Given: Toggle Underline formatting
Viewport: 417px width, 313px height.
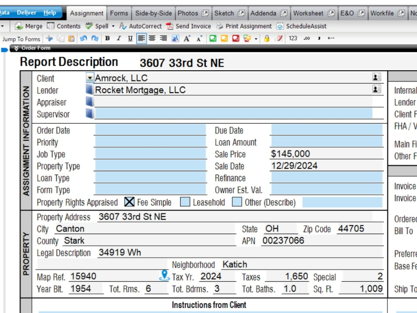Looking at the screenshot, I should tap(130, 38).
